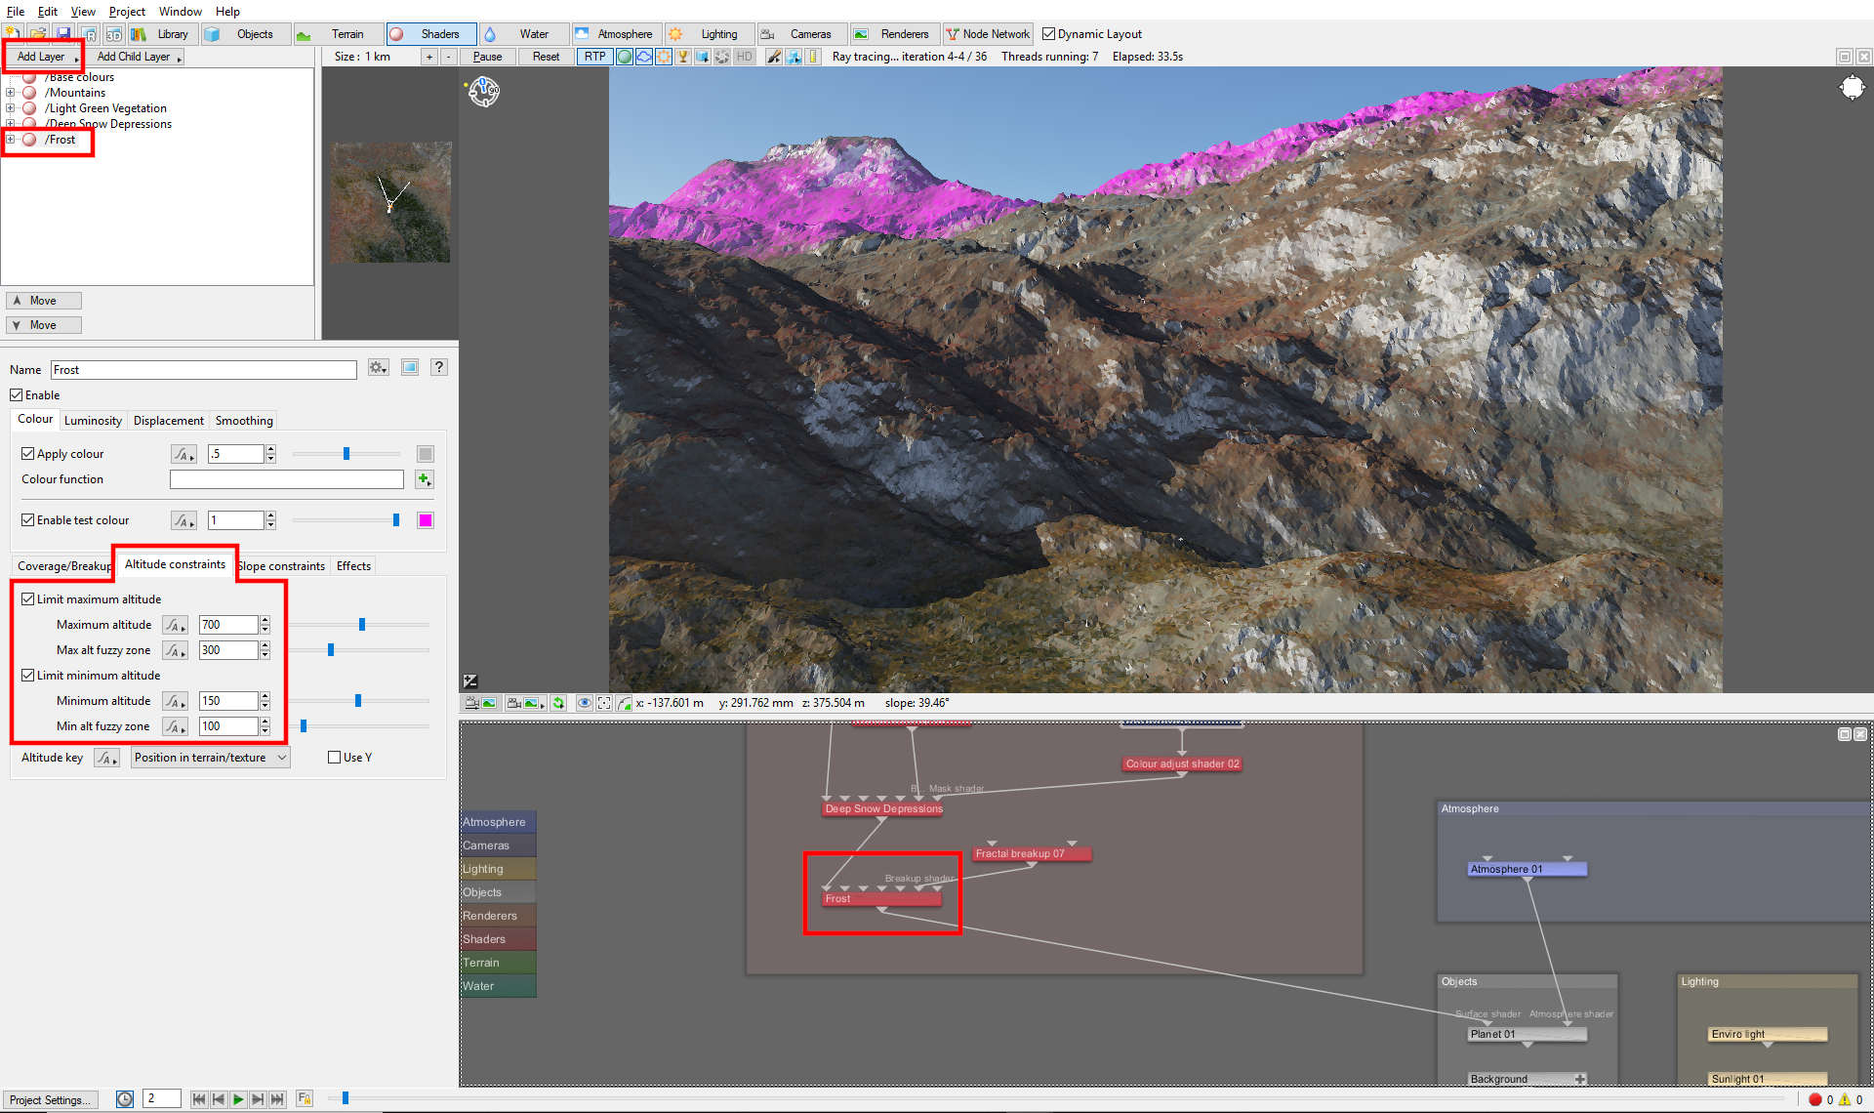Switch to the Displacement tab
Screen dimensions: 1874x1113
tap(169, 421)
